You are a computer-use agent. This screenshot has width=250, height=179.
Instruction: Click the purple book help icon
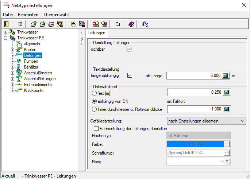131,24
